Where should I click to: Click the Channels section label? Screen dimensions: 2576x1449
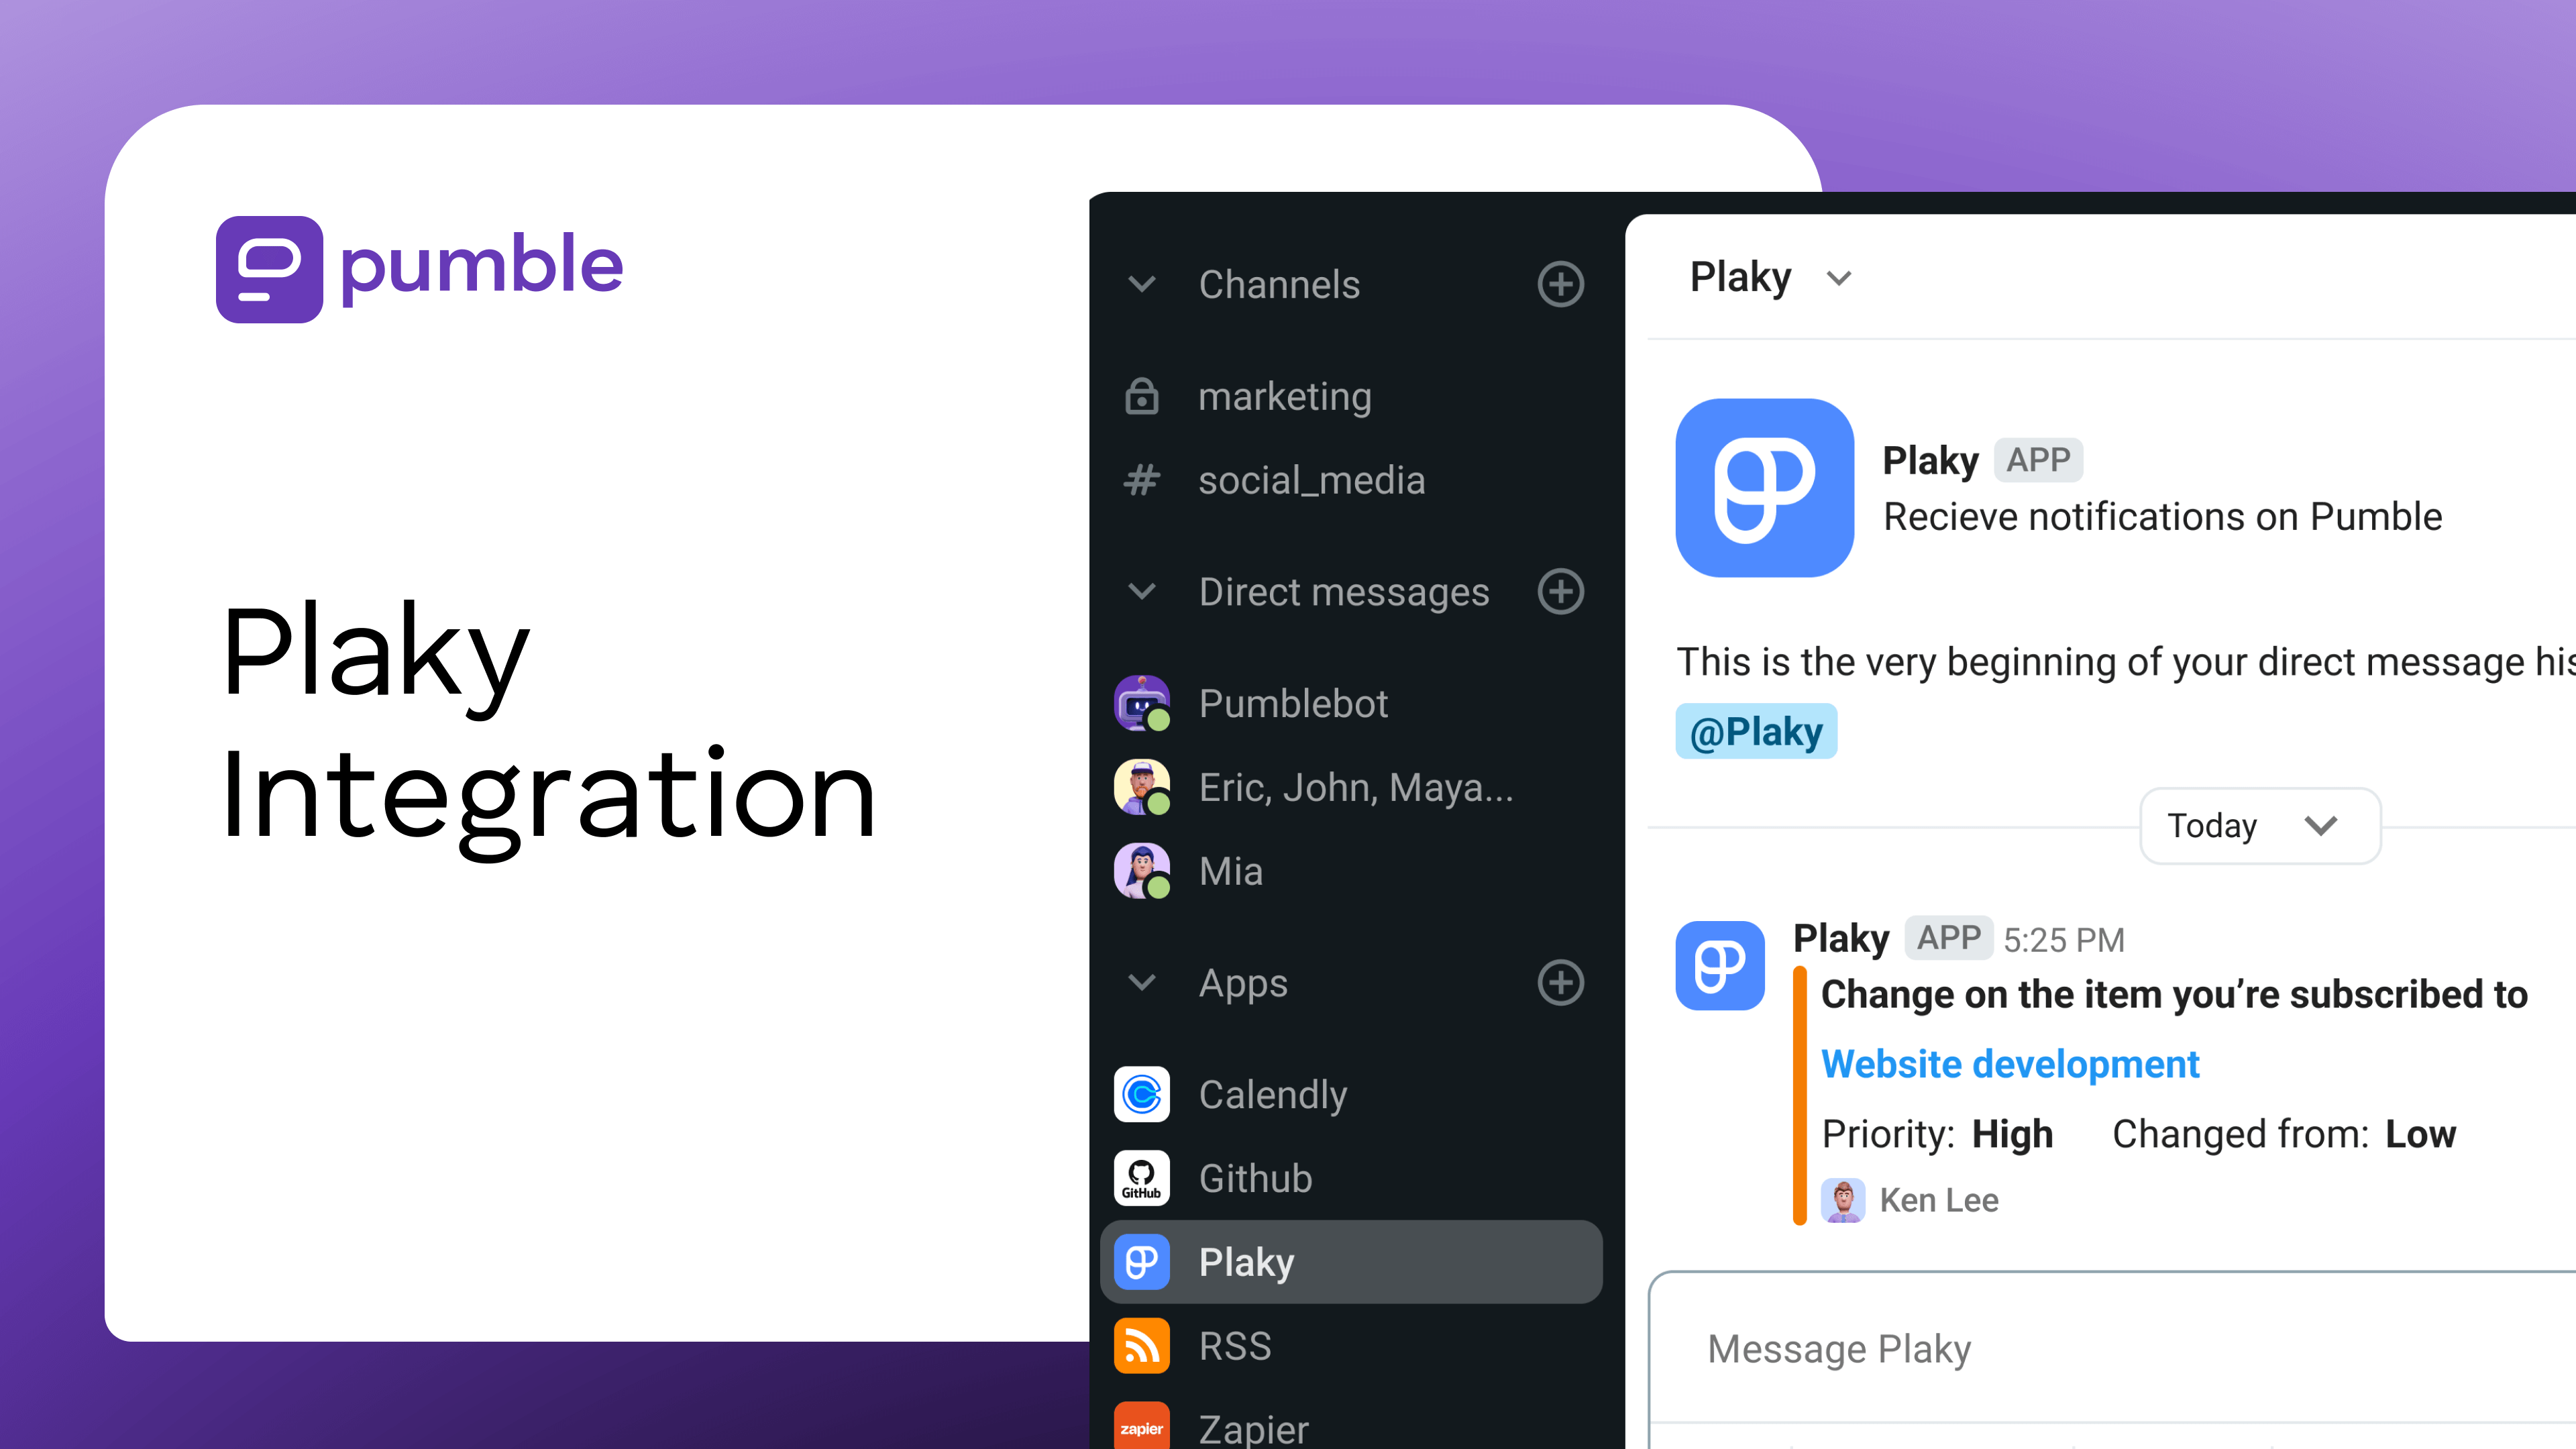point(1279,284)
